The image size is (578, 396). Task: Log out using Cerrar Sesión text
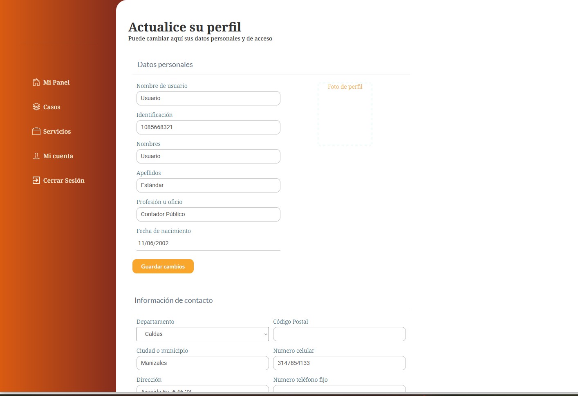click(64, 180)
